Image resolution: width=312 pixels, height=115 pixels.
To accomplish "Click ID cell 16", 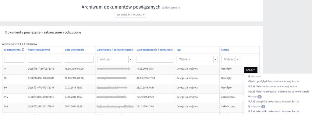I will tap(5, 78).
